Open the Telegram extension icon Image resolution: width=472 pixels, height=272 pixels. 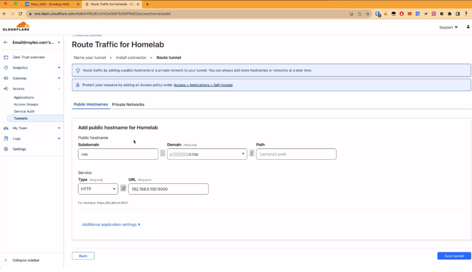click(x=426, y=14)
